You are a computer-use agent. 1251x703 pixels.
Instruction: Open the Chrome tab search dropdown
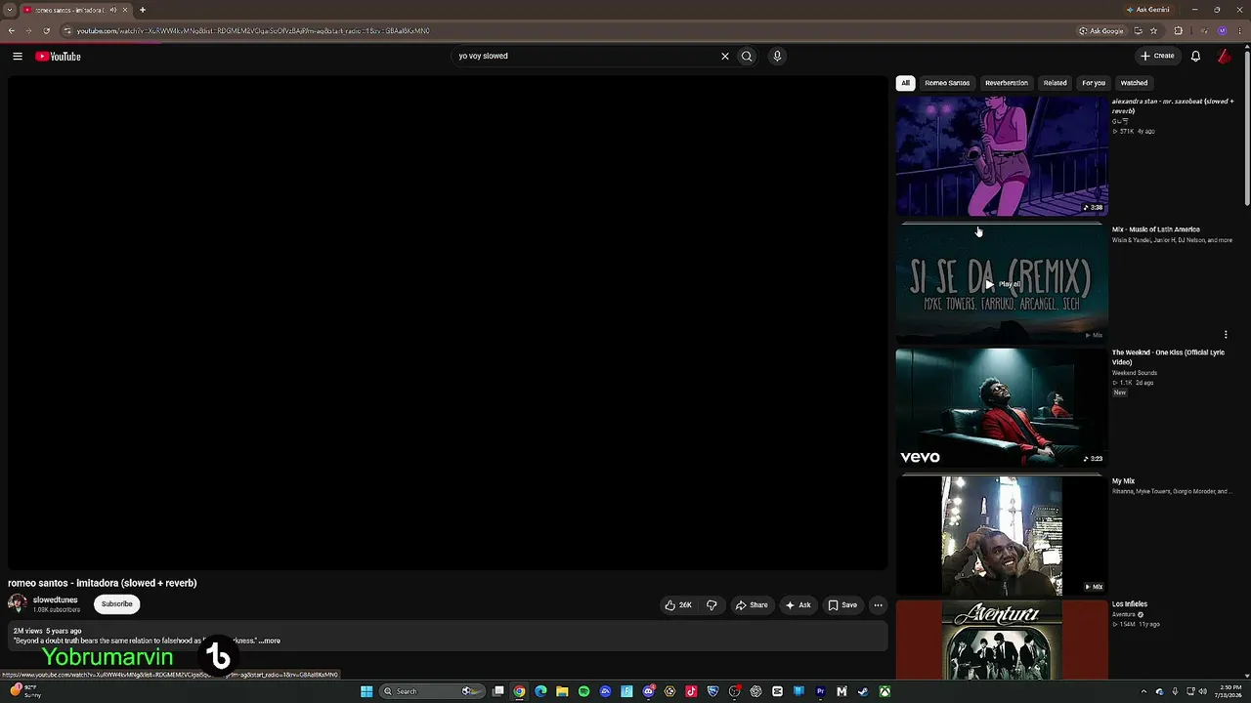click(x=10, y=10)
